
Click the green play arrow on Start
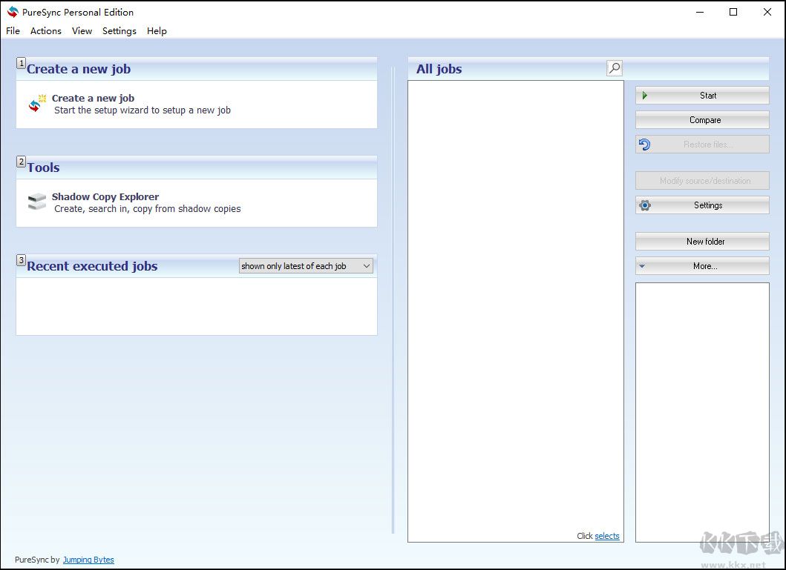click(x=645, y=96)
